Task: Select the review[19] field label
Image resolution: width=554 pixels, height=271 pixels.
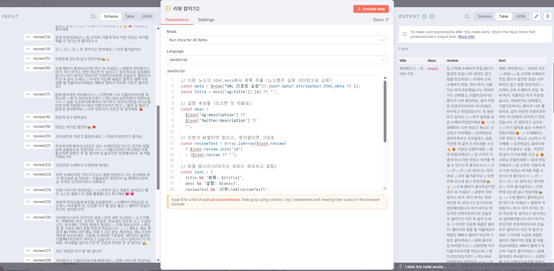Action: (x=42, y=127)
